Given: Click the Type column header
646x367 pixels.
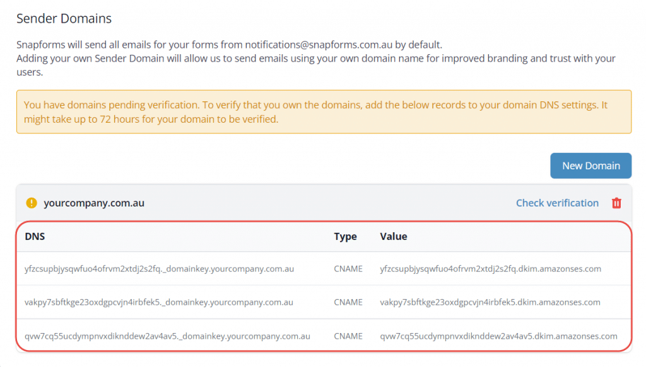Looking at the screenshot, I should 345,237.
